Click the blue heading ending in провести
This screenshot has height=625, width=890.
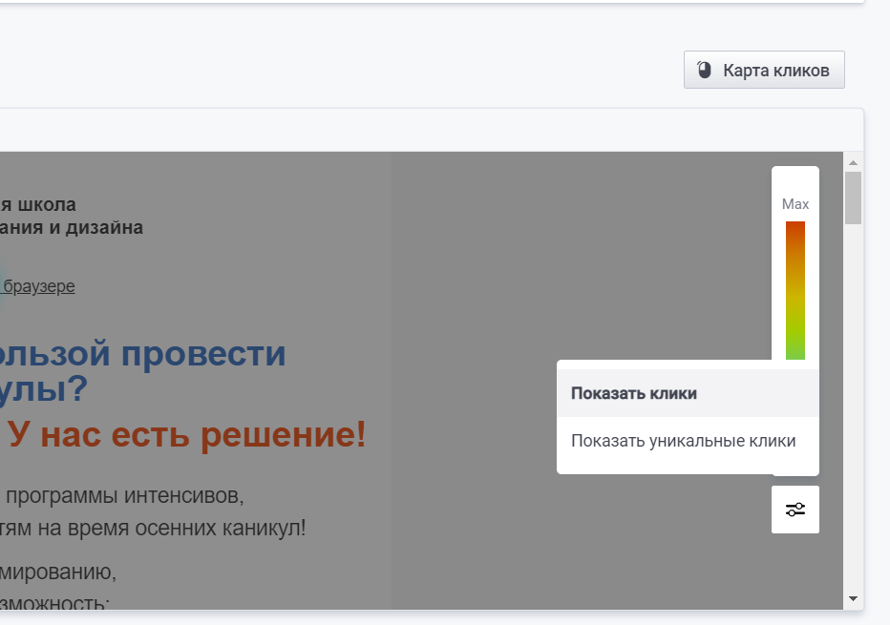[142, 354]
